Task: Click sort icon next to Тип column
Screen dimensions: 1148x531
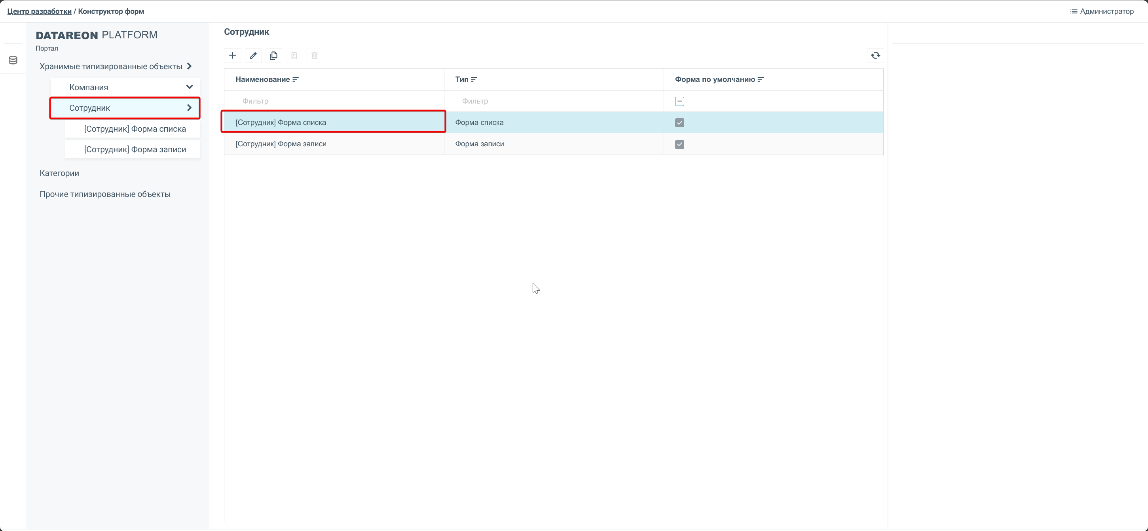Action: (474, 79)
